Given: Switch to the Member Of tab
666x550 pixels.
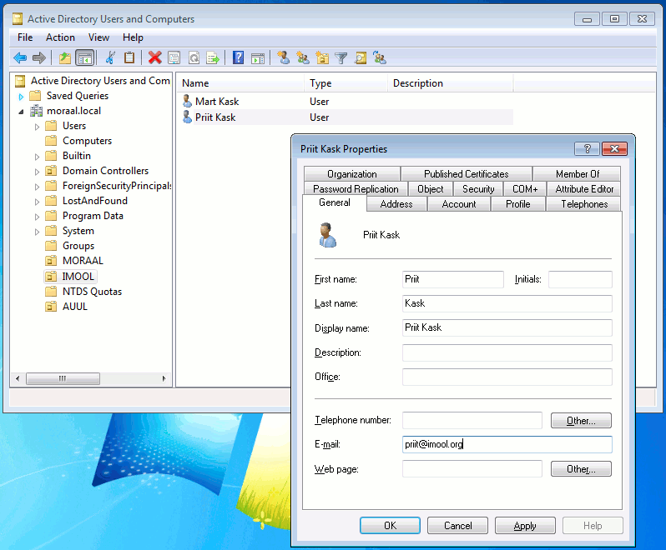Looking at the screenshot, I should click(578, 174).
